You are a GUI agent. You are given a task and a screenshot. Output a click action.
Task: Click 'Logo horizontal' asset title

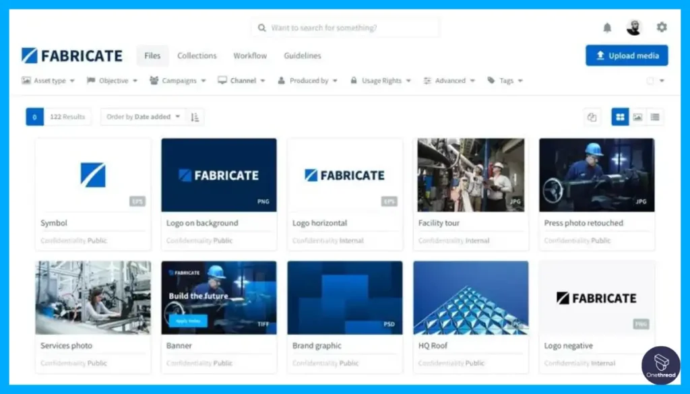(319, 223)
